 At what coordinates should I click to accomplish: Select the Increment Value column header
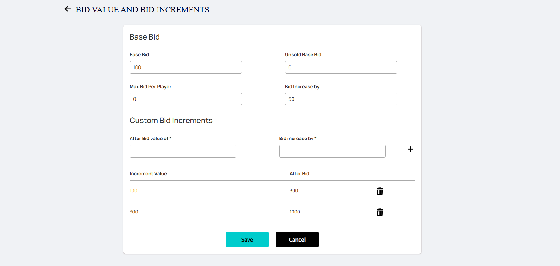pos(148,174)
